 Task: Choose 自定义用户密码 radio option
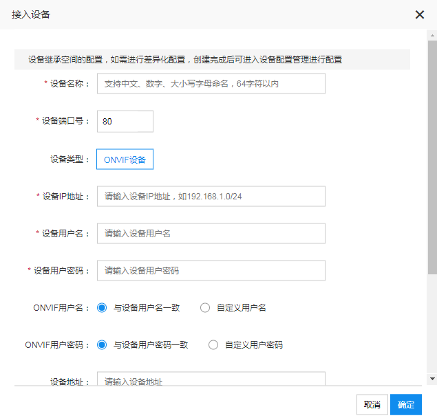(x=213, y=344)
